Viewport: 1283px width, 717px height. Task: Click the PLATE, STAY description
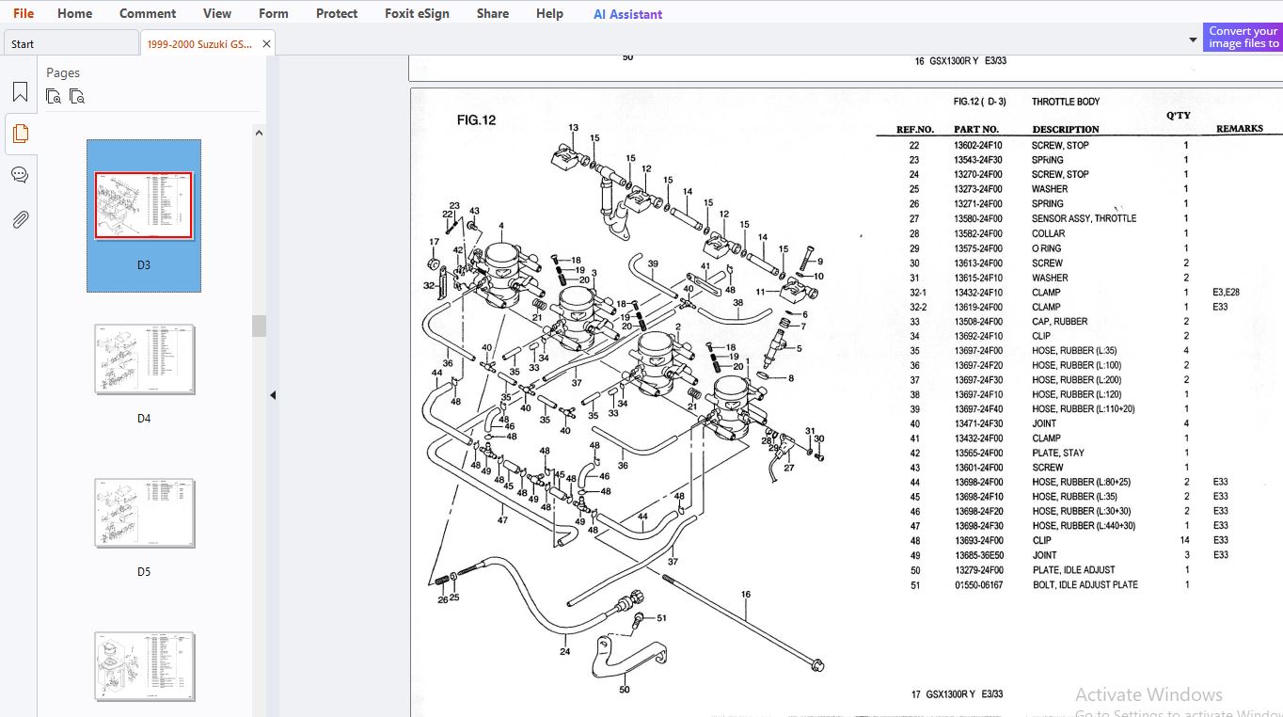coord(1058,453)
